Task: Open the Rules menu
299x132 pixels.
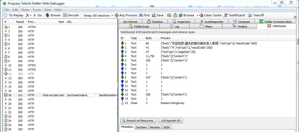Action: click(x=25, y=10)
